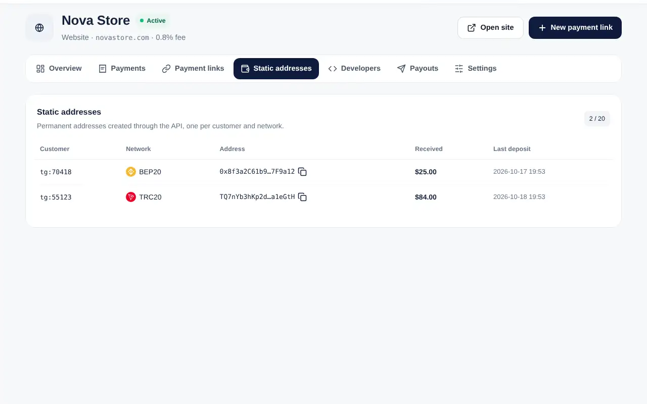647x404 pixels.
Task: Click the Static addresses section heading
Action: pos(69,112)
